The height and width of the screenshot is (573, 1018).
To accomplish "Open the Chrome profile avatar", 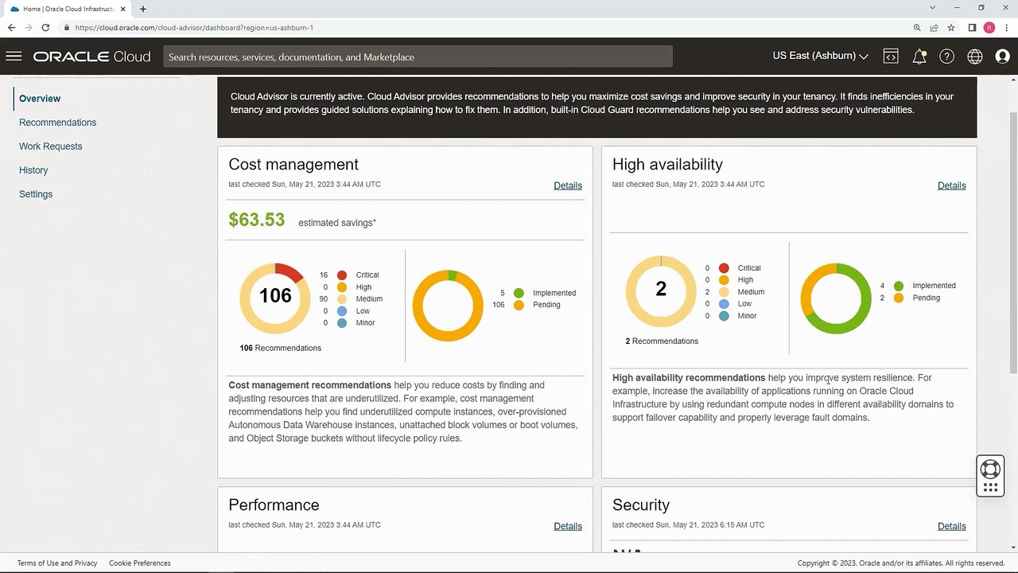I will [989, 27].
